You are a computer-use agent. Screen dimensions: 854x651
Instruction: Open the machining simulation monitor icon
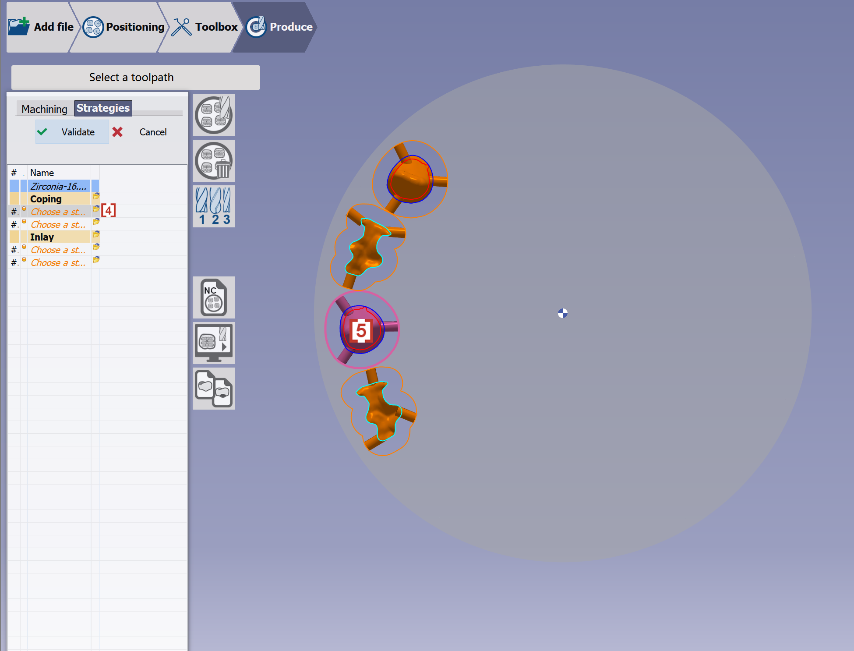[214, 343]
